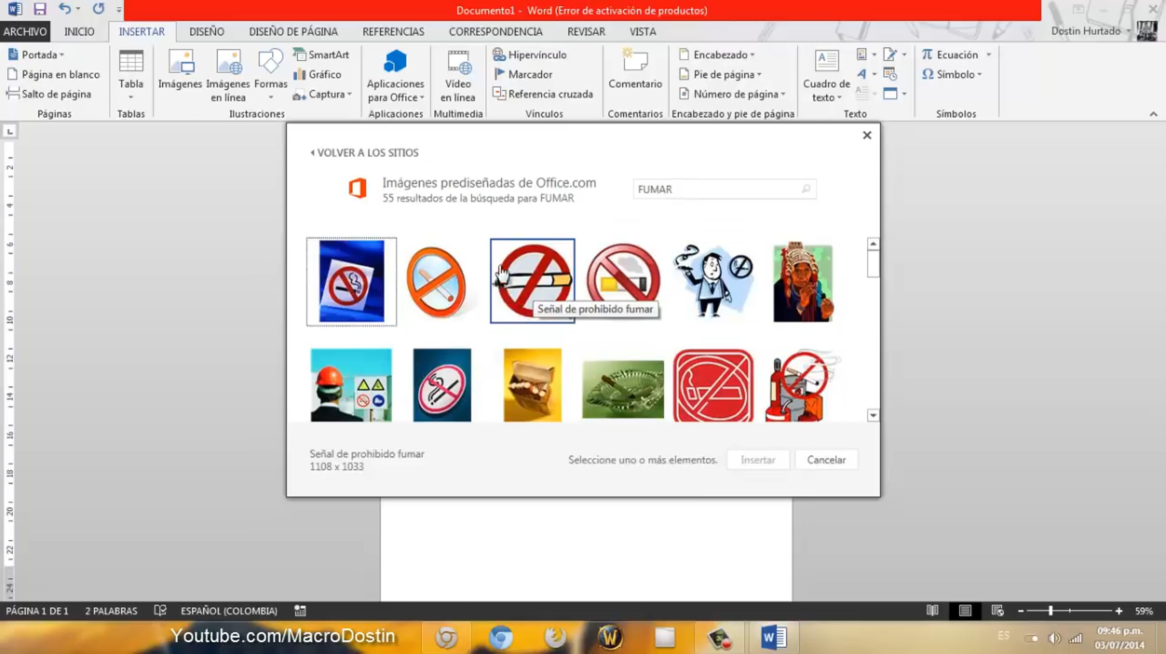This screenshot has width=1166, height=654.
Task: Switch to web layout view in status bar
Action: (997, 611)
